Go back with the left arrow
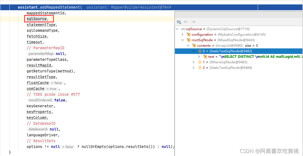The image size is (303, 156). tap(186, 22)
